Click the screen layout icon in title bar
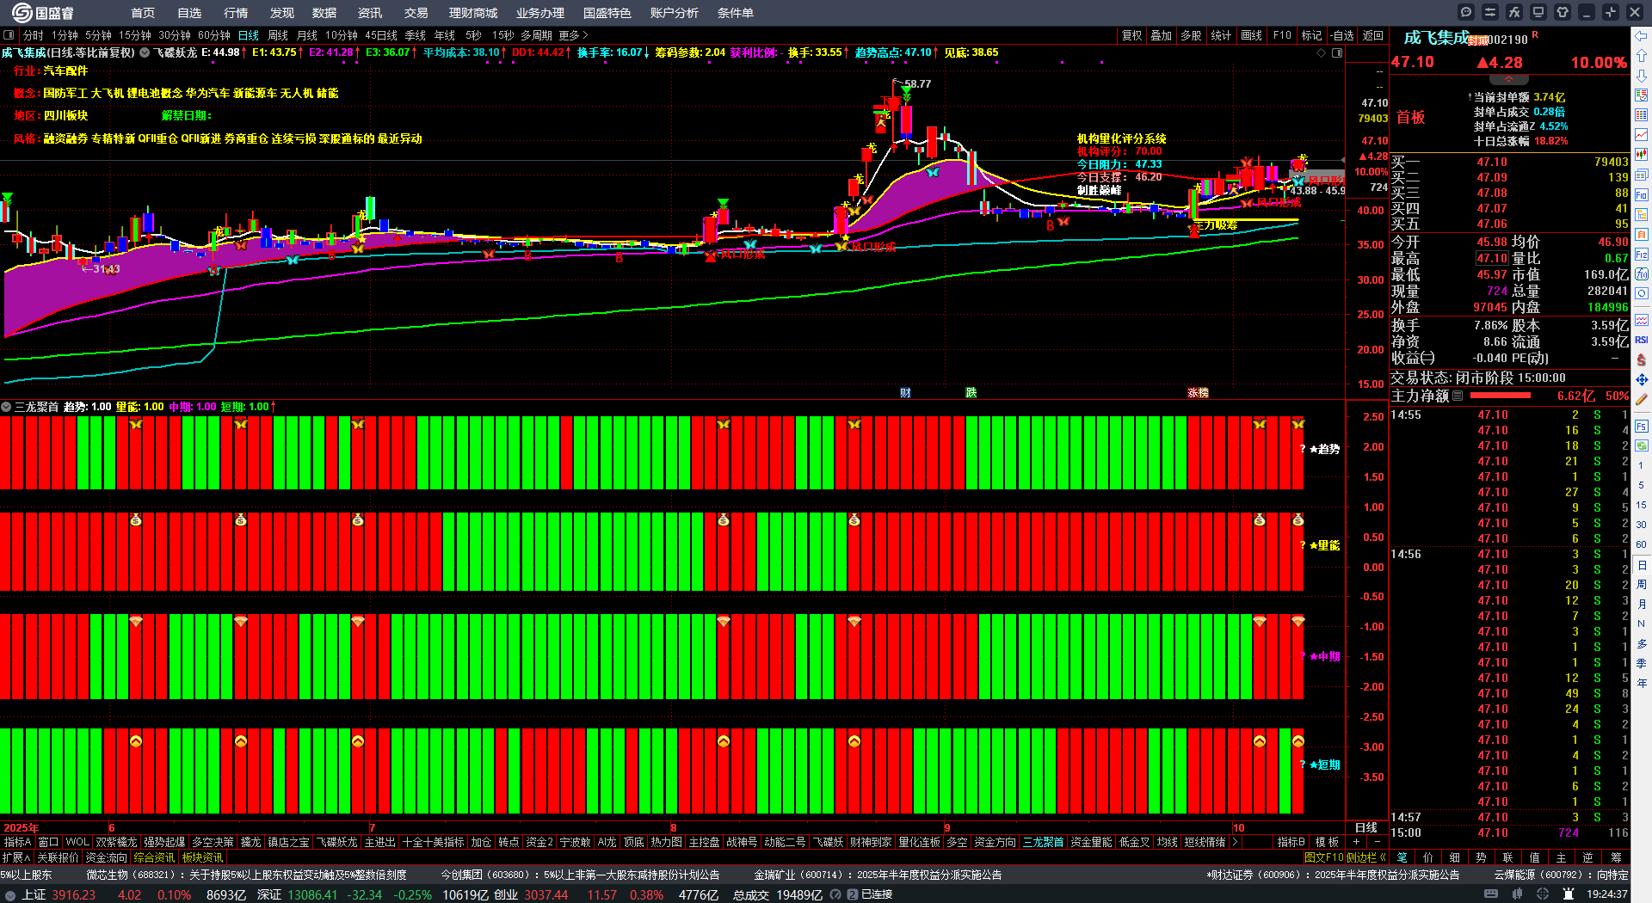 click(1538, 12)
